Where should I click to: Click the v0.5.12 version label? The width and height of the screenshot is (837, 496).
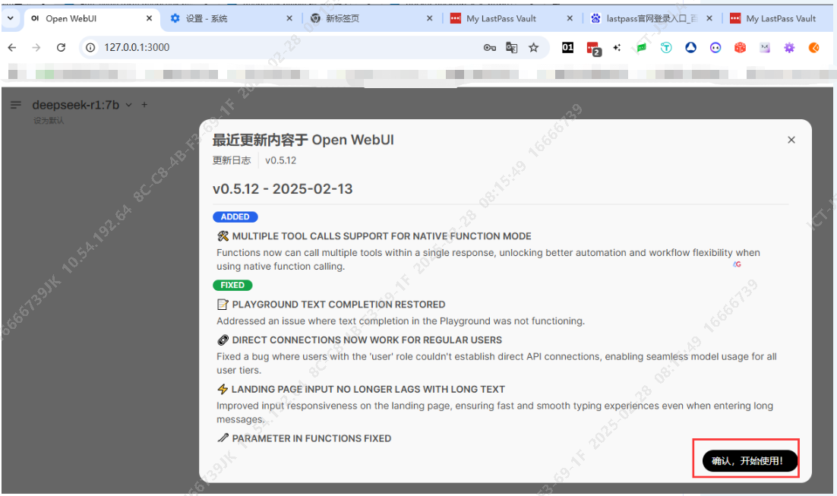[x=281, y=160]
